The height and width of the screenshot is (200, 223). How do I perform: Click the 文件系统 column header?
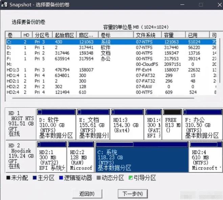coord(147,35)
